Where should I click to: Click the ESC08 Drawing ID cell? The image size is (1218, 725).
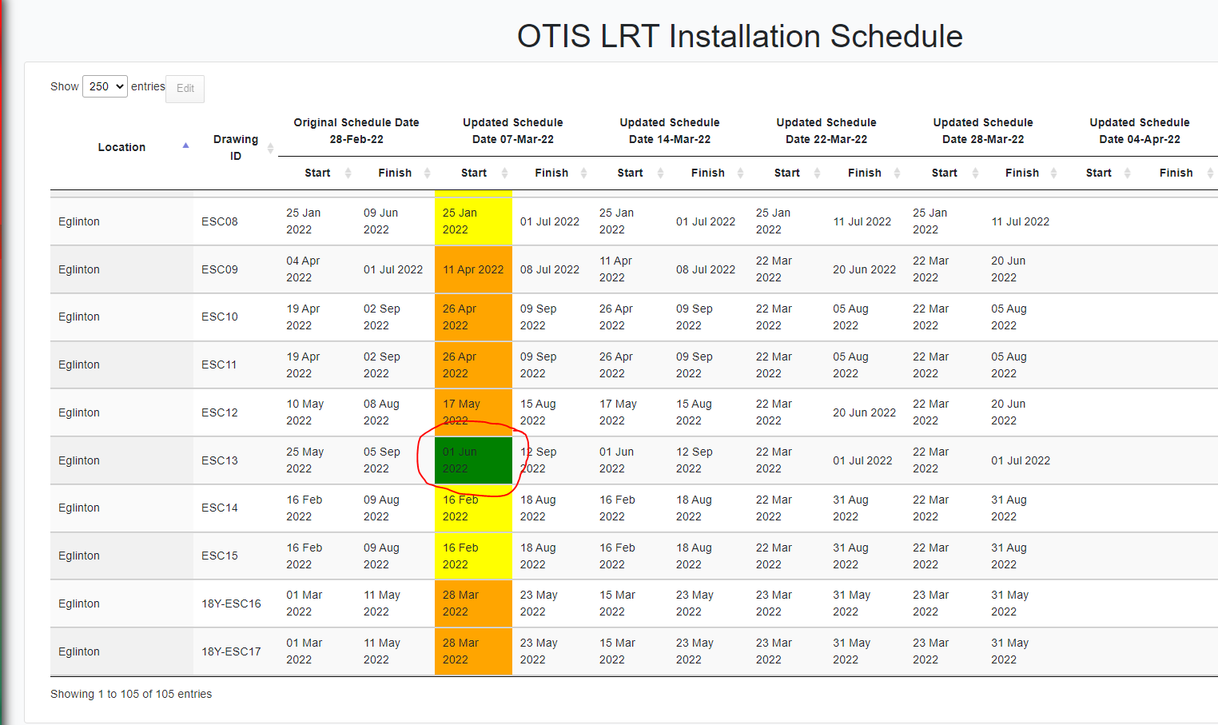tap(220, 221)
